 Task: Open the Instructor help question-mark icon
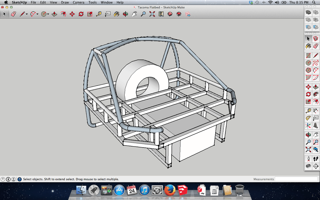tap(19, 179)
